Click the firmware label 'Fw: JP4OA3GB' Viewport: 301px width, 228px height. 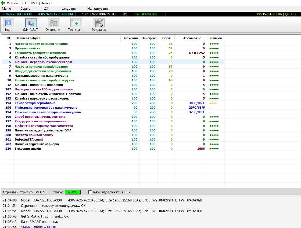146,14
